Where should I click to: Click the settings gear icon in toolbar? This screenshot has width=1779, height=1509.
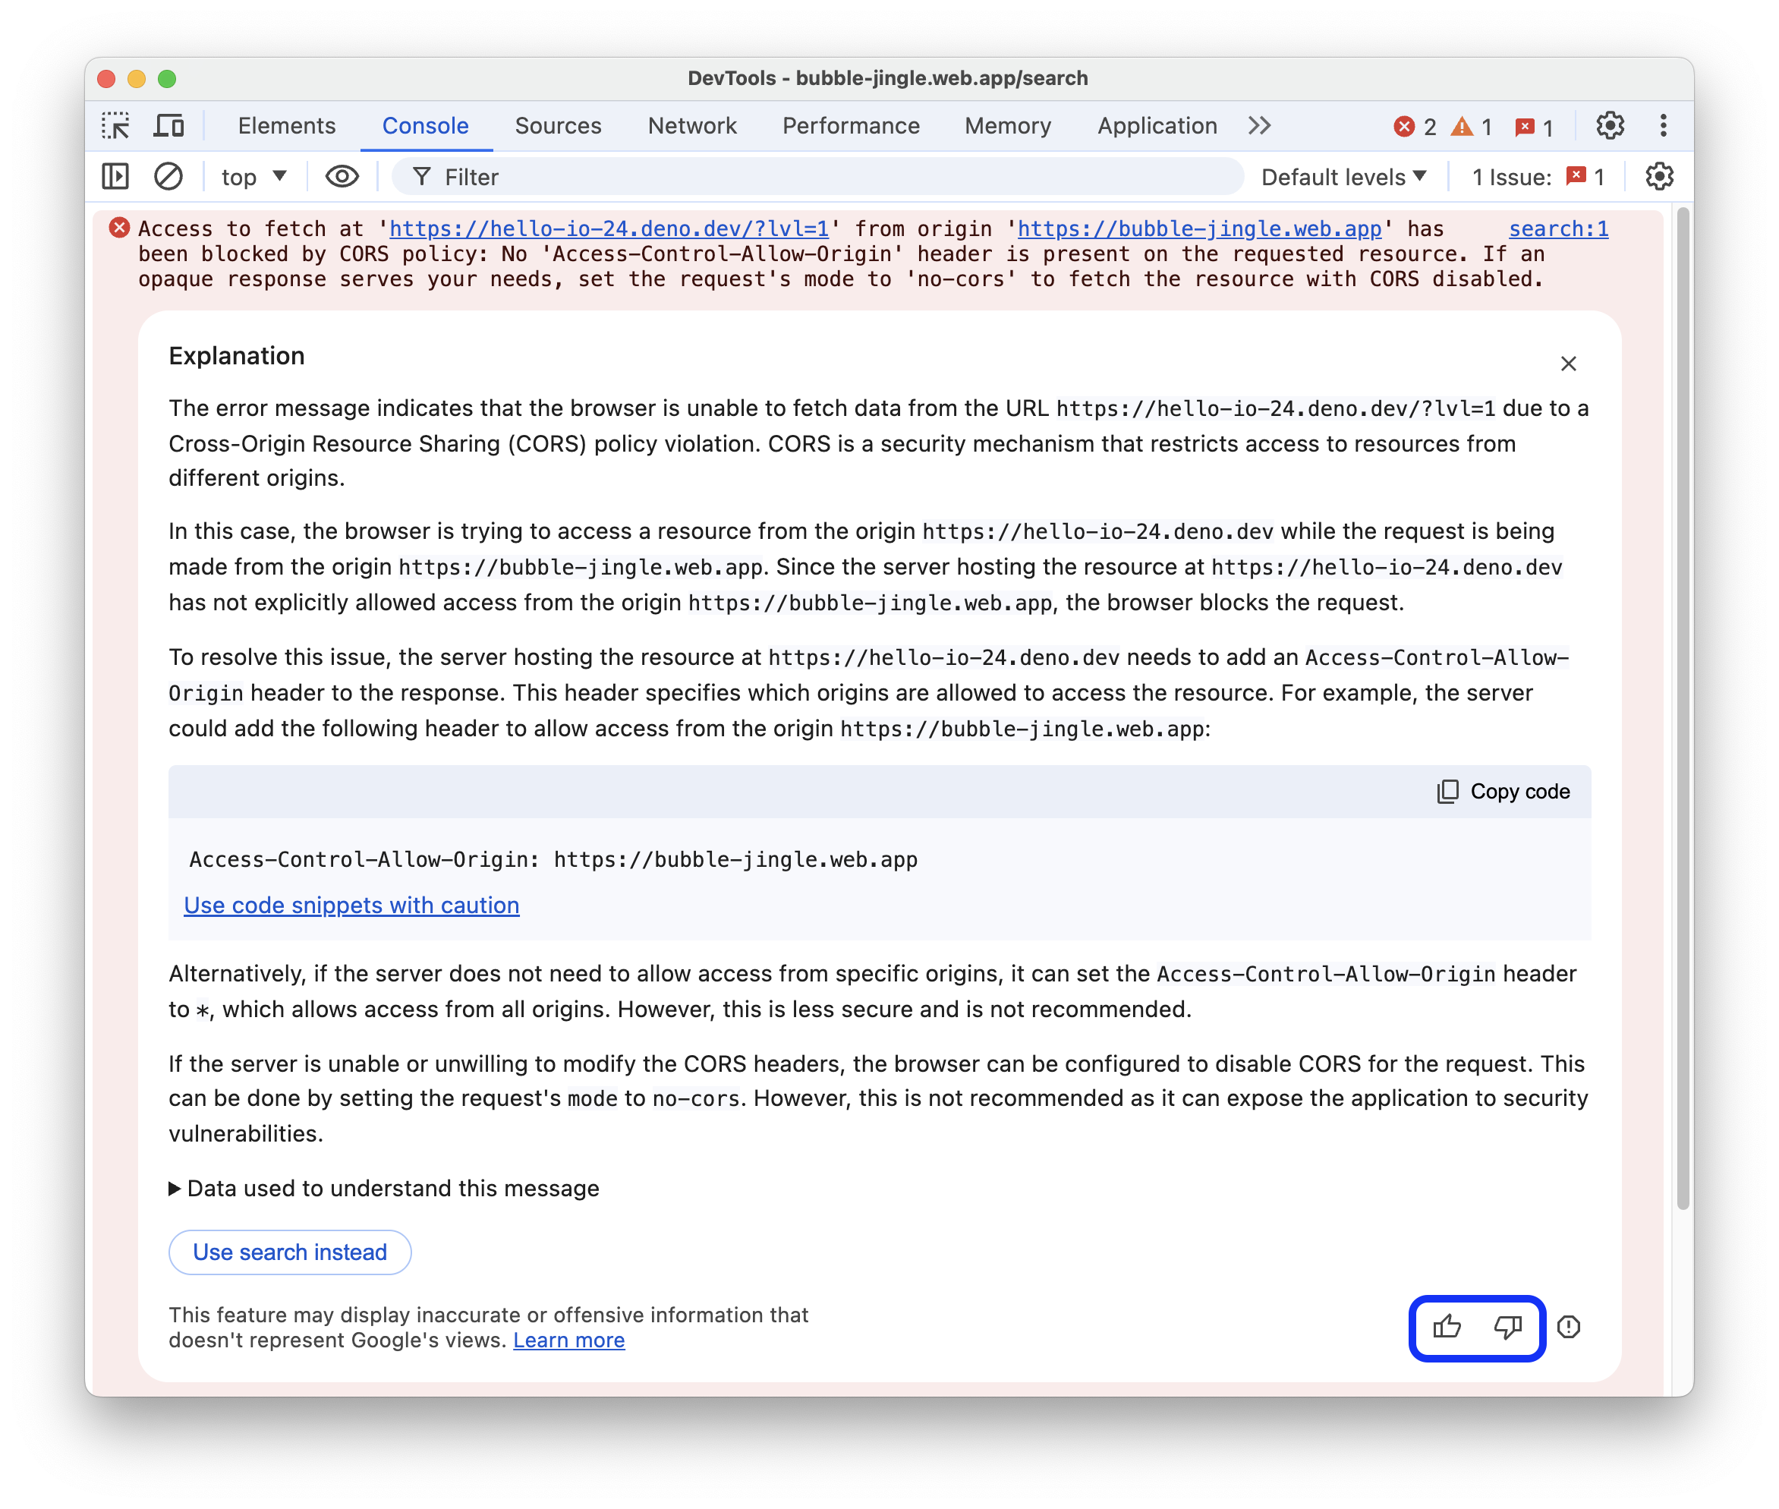click(x=1610, y=124)
